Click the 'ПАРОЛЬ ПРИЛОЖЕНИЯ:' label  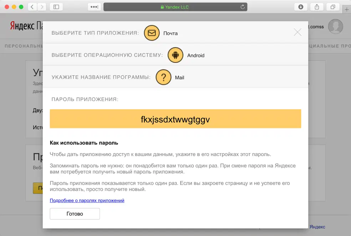click(85, 99)
